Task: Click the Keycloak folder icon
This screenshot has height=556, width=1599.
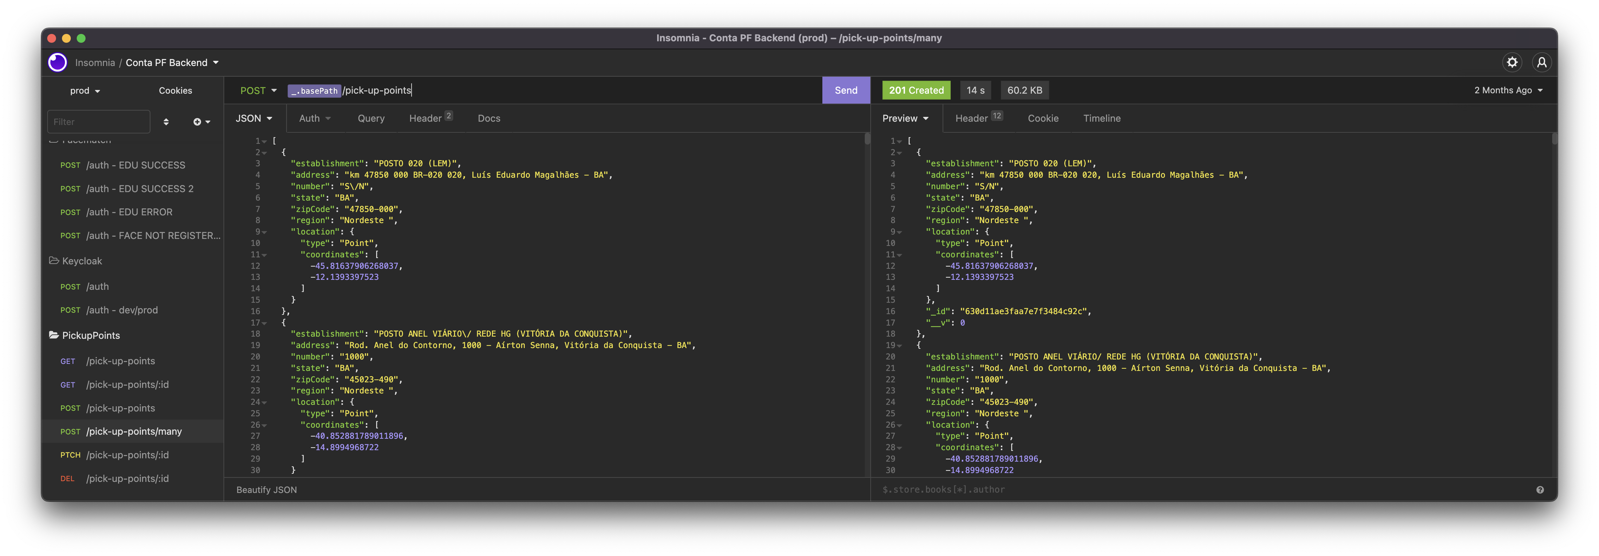Action: [54, 261]
